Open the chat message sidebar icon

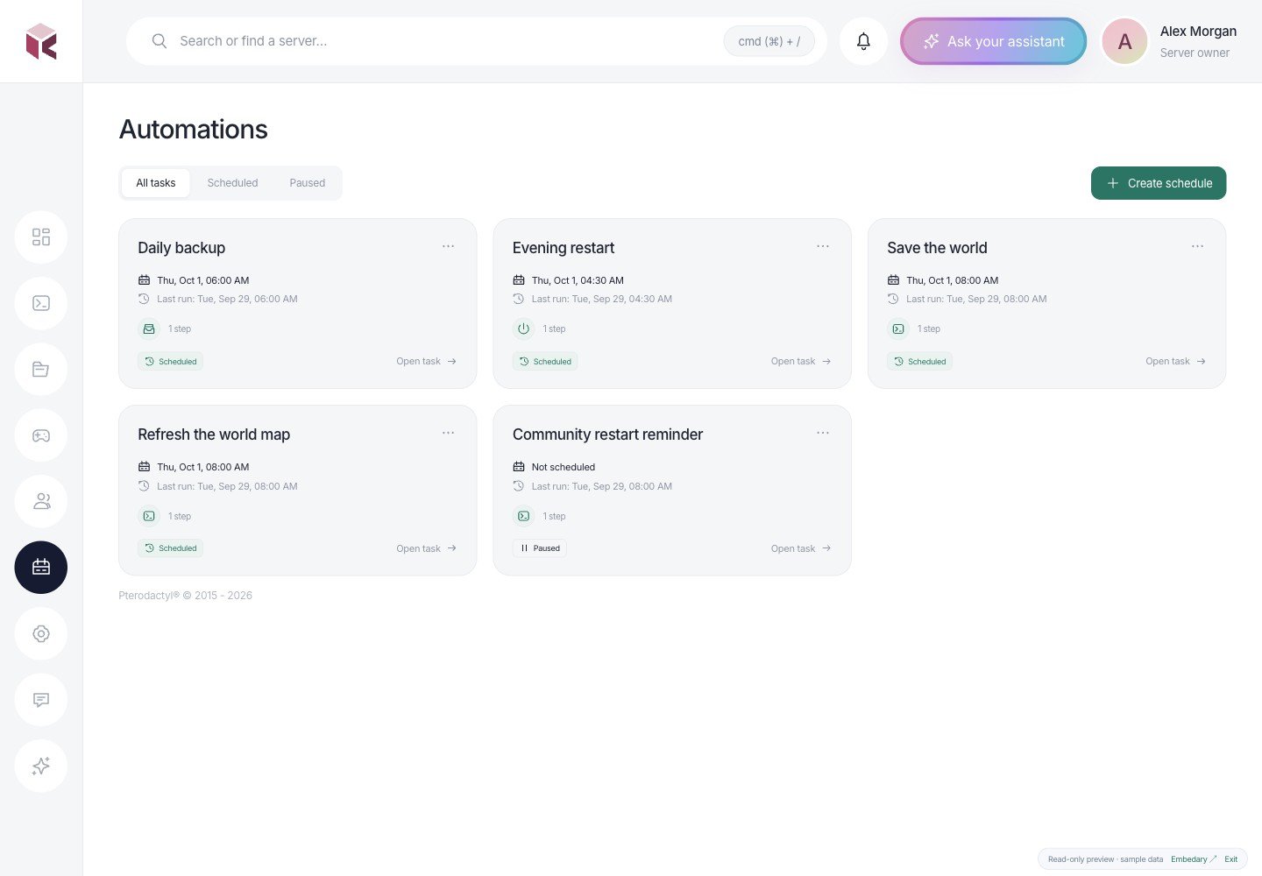pyautogui.click(x=41, y=700)
